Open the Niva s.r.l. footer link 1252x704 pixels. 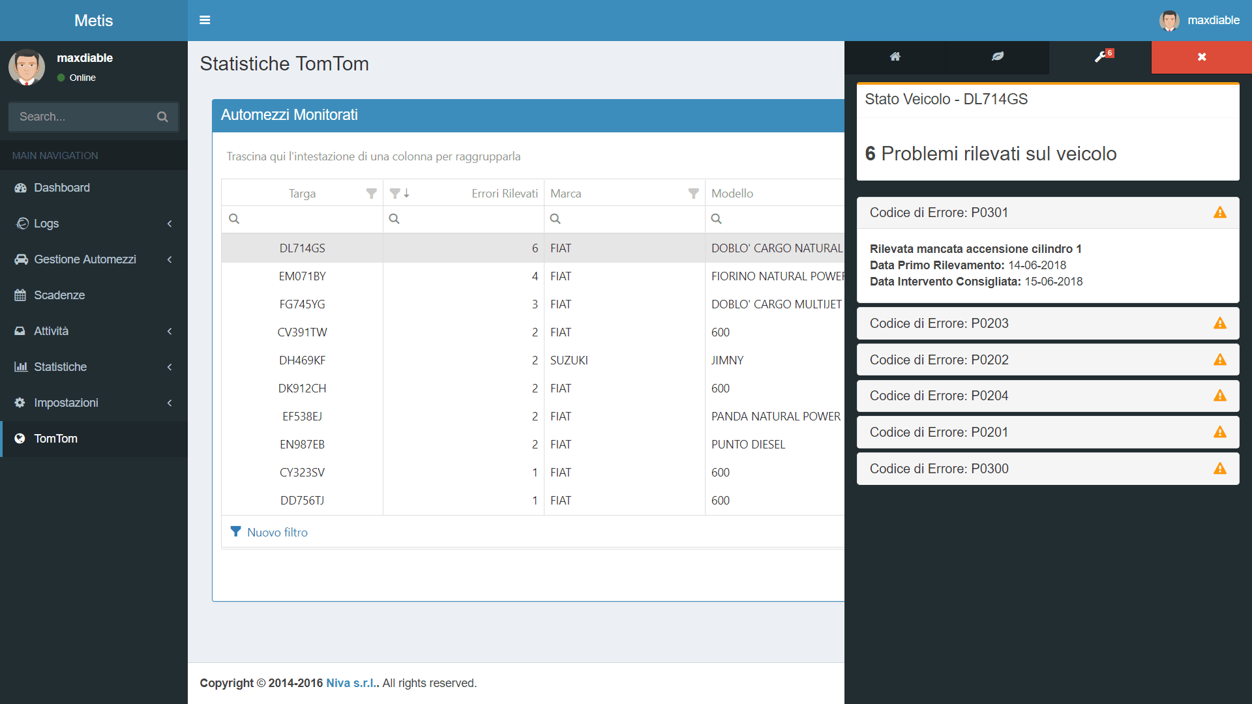pos(351,683)
